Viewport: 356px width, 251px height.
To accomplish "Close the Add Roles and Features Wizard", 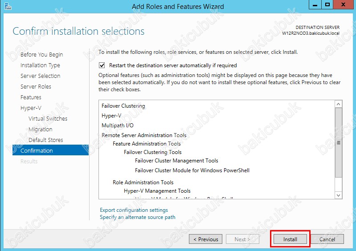I will coord(343,4).
